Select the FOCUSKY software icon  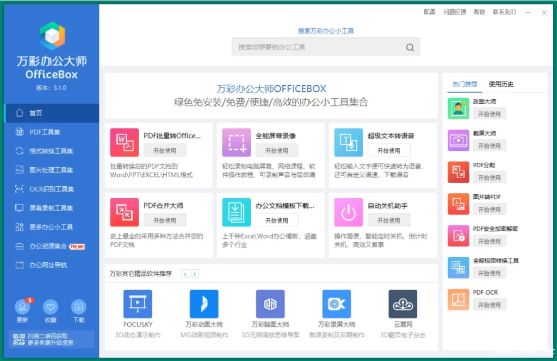[138, 303]
